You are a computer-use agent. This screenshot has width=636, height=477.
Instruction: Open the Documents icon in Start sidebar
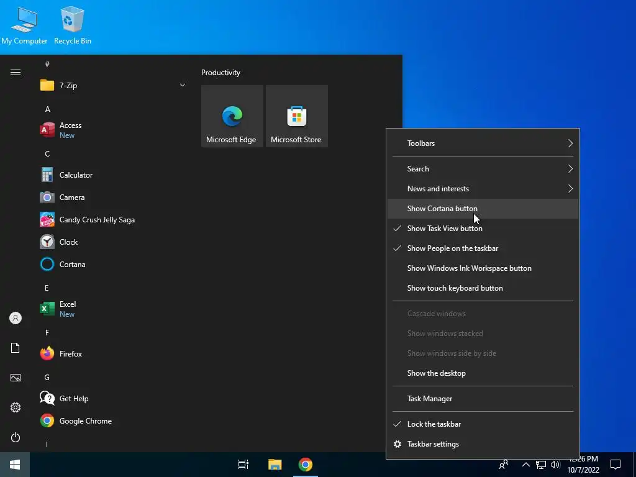tap(16, 348)
